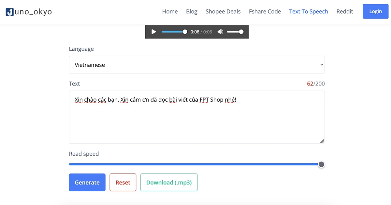Open the Vietnamese language dropdown

coord(197,65)
